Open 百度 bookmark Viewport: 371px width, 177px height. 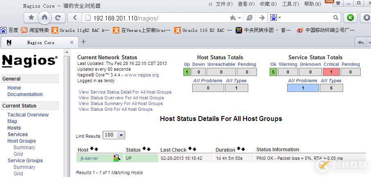point(9,30)
